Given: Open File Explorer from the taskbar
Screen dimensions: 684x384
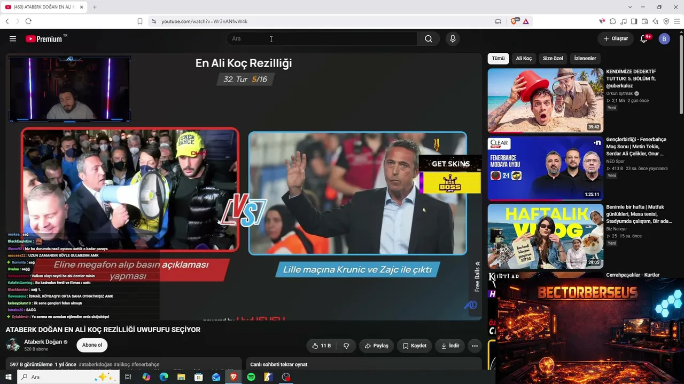Looking at the screenshot, I should click(181, 377).
